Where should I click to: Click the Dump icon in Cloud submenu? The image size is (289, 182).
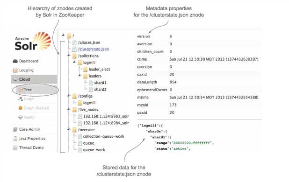pos(20,117)
